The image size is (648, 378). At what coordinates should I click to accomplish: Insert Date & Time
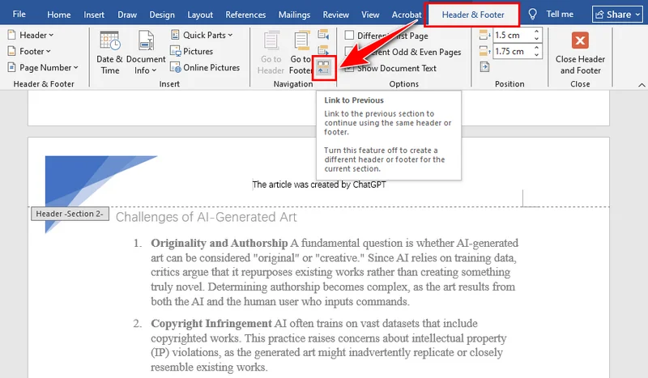[109, 53]
